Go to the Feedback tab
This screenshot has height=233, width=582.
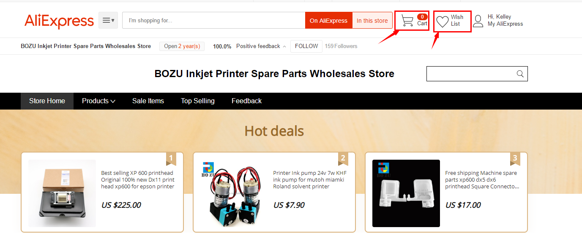coord(246,101)
